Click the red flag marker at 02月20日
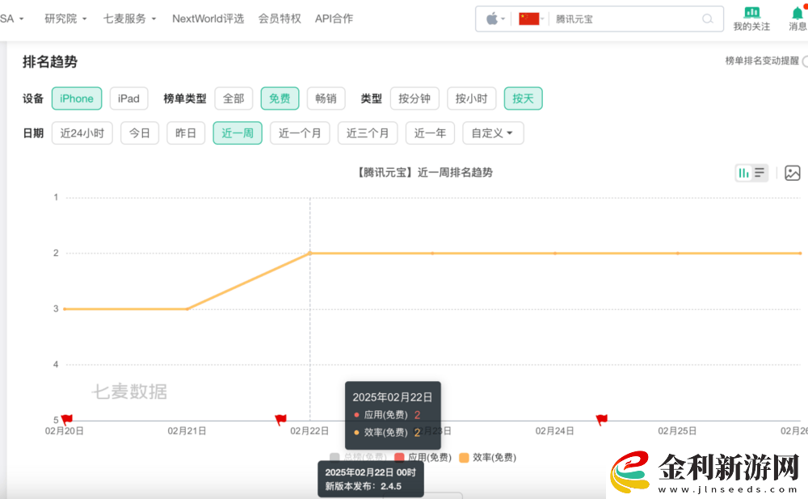The image size is (808, 499). click(67, 420)
